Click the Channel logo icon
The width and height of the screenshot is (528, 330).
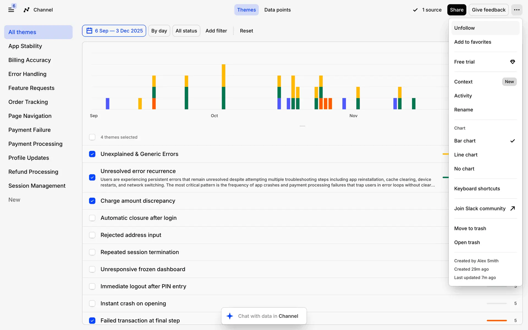26,10
